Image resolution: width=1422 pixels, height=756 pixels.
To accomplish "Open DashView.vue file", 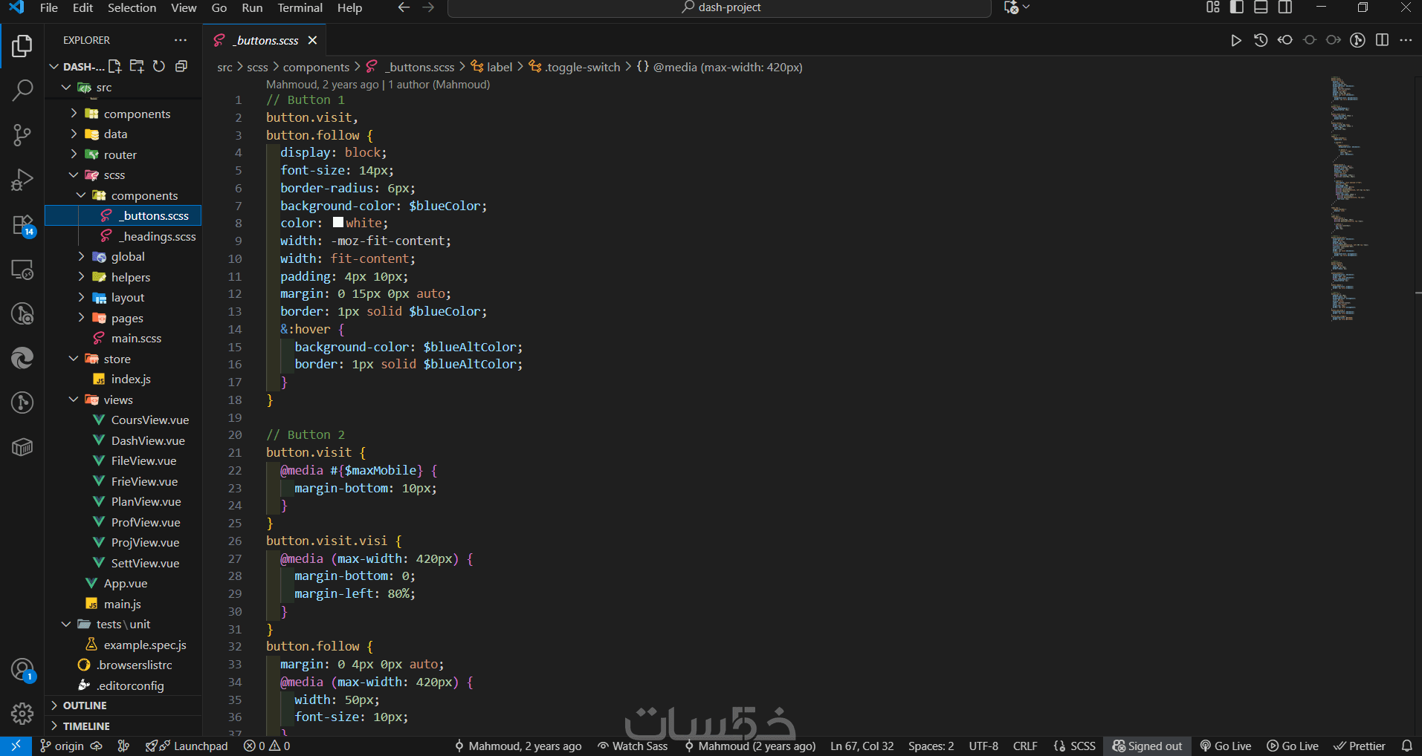I will point(148,440).
